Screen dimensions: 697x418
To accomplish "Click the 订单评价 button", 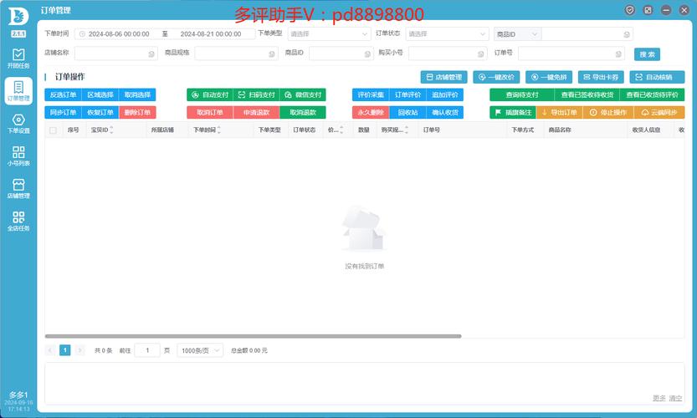I will click(407, 94).
